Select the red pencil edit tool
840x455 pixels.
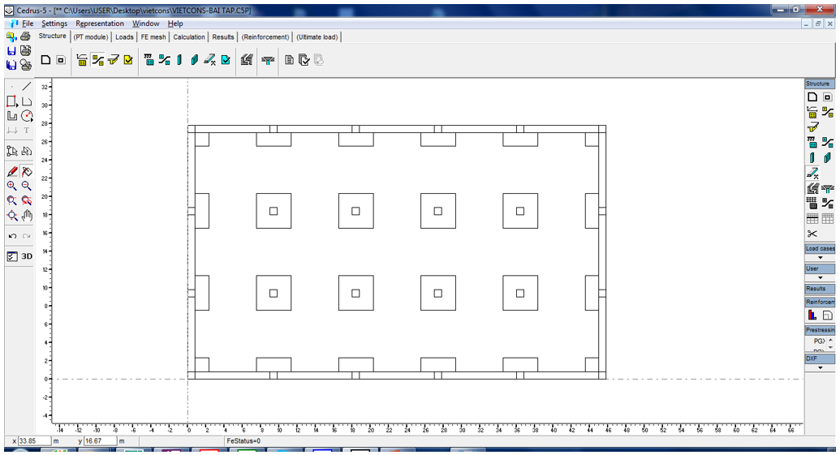pos(12,172)
